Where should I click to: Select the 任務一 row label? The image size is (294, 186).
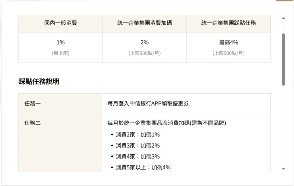point(33,104)
